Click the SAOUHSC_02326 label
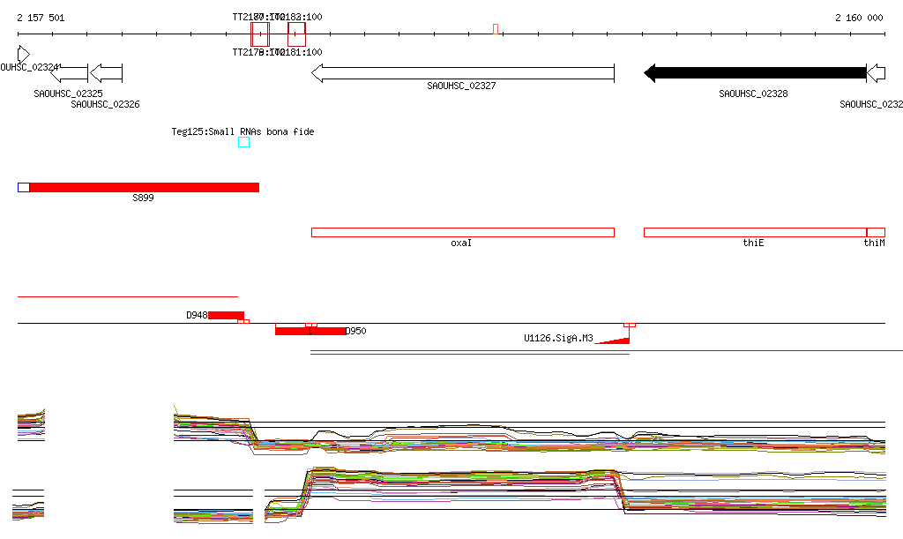This screenshot has width=903, height=539. [106, 104]
